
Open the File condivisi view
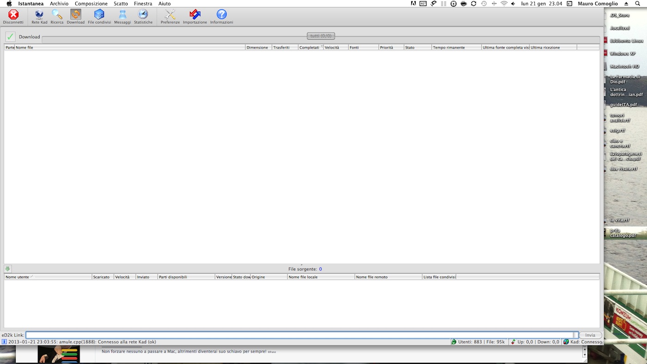tap(99, 17)
